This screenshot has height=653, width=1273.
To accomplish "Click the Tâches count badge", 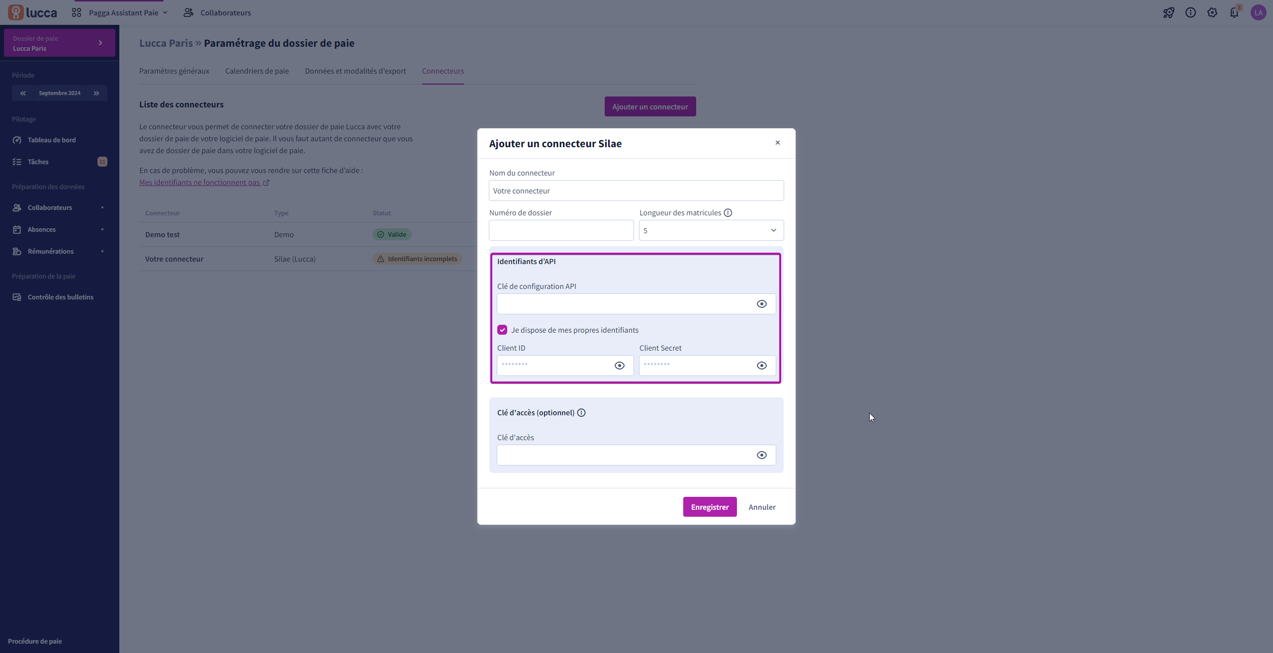I will pos(102,162).
